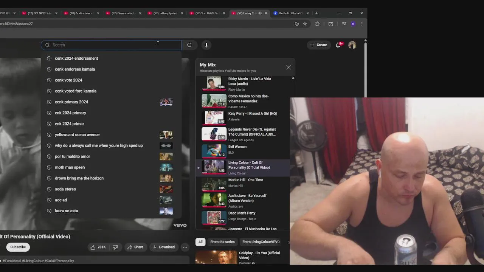Open the account avatar menu
This screenshot has height=272, width=484.
point(352,45)
